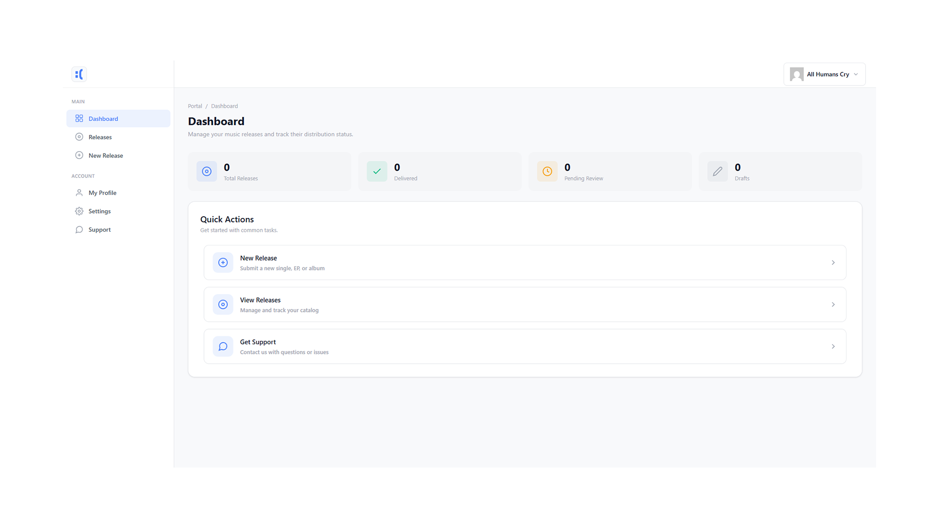This screenshot has height=528, width=939.
Task: Click the Releases disc icon in sidebar
Action: coord(79,137)
